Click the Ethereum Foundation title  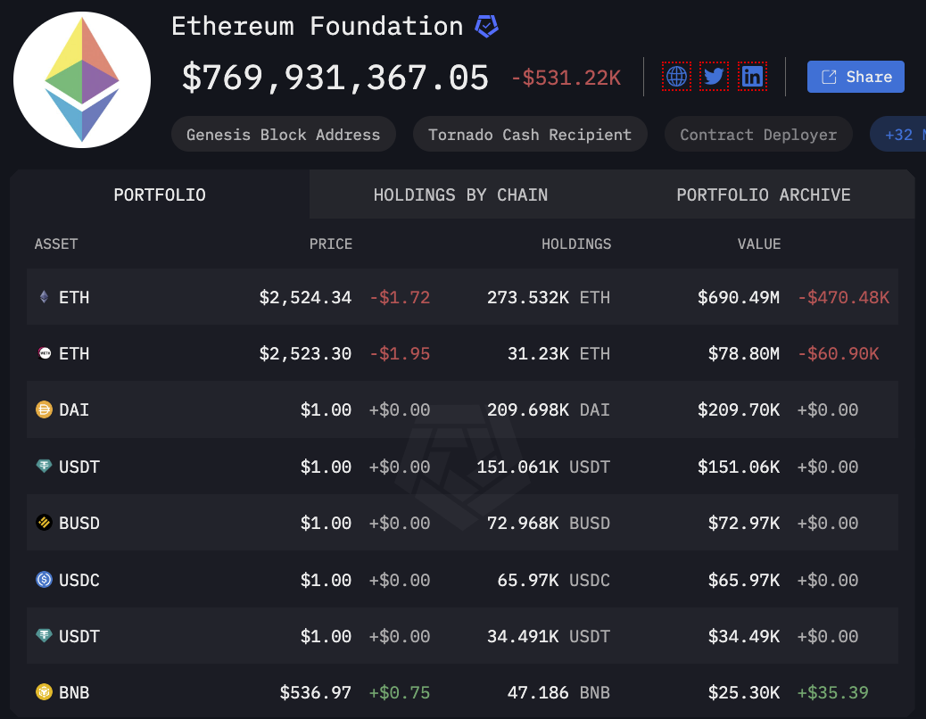coord(318,27)
